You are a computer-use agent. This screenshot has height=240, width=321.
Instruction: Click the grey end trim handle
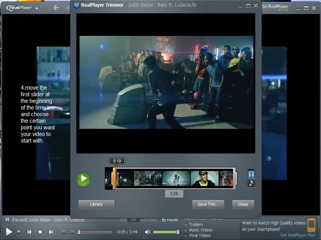(x=235, y=178)
